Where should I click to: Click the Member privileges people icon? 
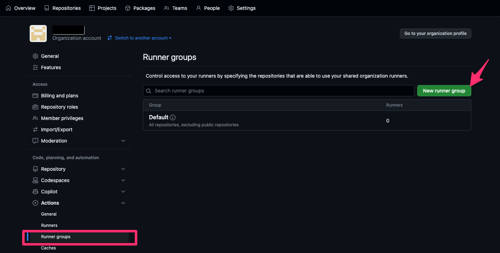pyautogui.click(x=35, y=118)
